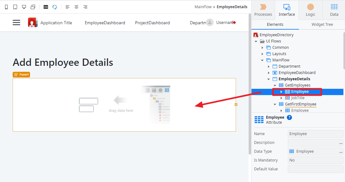Viewport: 345px width, 182px height.
Task: Open the Processes tab
Action: [x=263, y=10]
